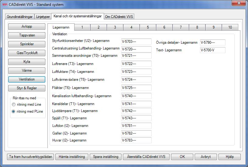Image resolution: width=248 pixels, height=167 pixels.
Task: Click the 'Ventilation' group box heading
Action: [60, 34]
